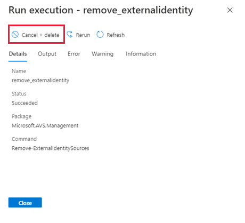Click the Package field label
This screenshot has width=245, height=223.
point(21,116)
